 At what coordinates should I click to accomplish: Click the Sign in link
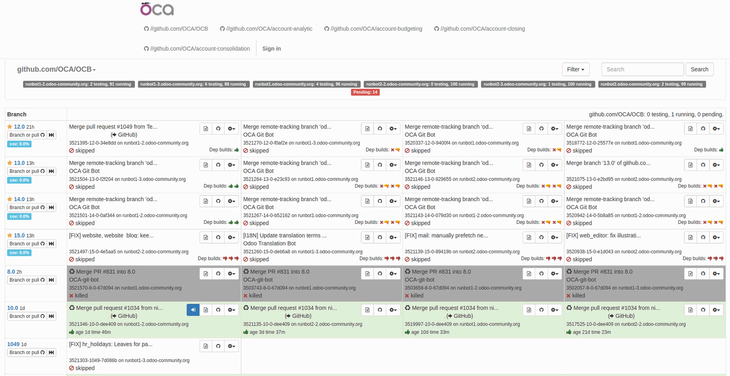[x=271, y=49]
